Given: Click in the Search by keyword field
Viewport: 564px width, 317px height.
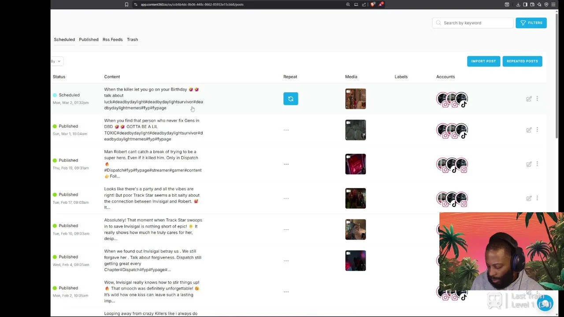Looking at the screenshot, I should [473, 23].
